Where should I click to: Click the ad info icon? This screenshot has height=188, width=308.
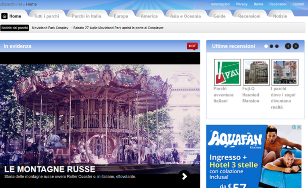294,127
